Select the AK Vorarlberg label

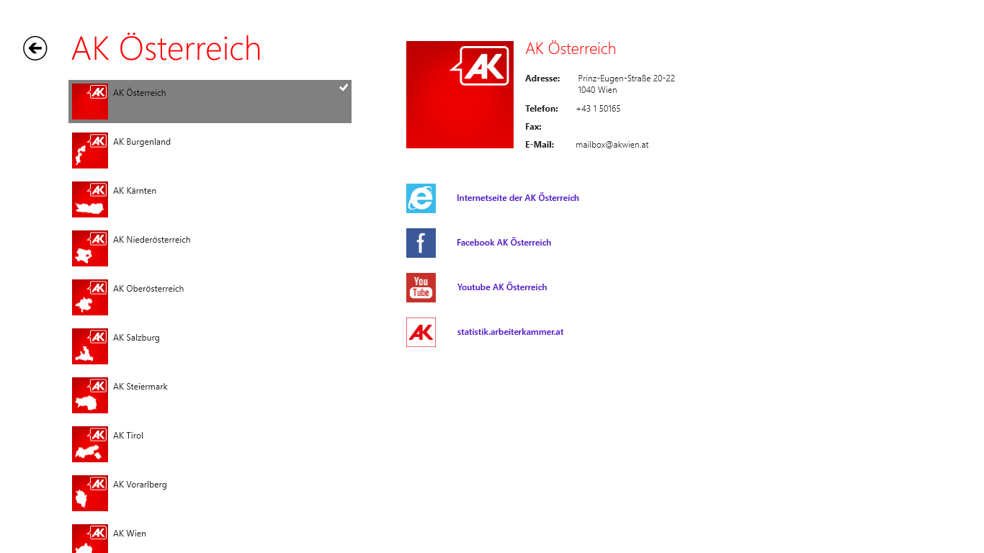click(140, 485)
